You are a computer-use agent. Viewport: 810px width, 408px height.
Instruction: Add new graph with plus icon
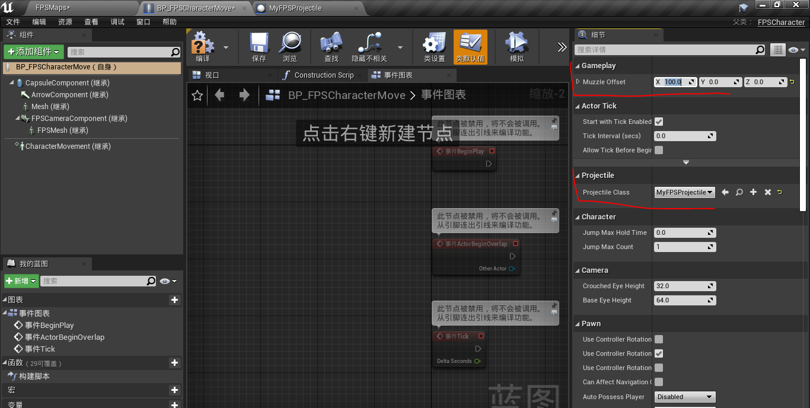(x=174, y=300)
